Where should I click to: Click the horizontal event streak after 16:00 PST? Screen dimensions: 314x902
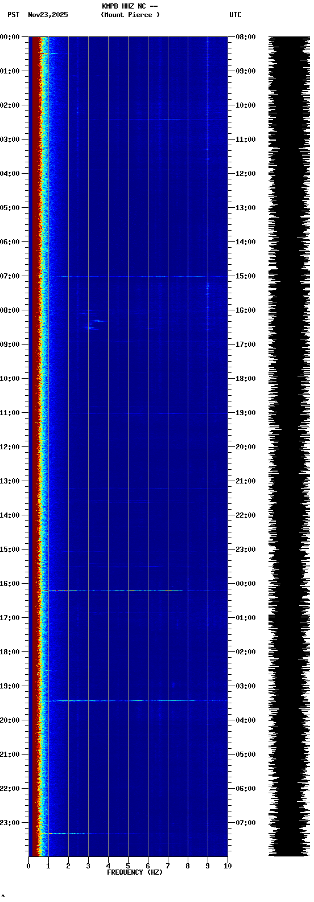115,591
